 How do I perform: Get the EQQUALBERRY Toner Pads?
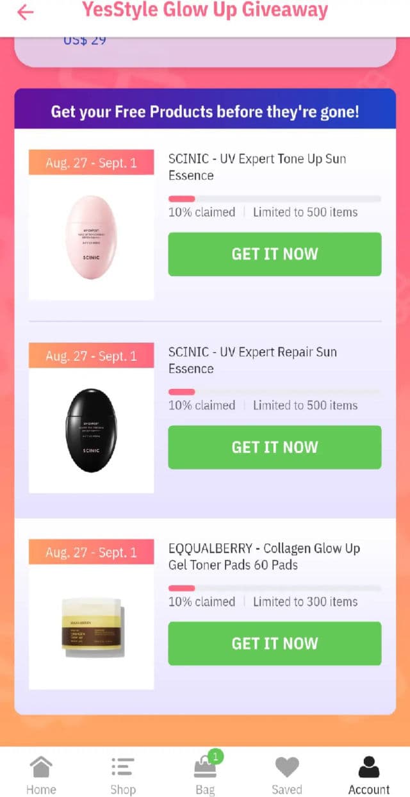pos(275,643)
